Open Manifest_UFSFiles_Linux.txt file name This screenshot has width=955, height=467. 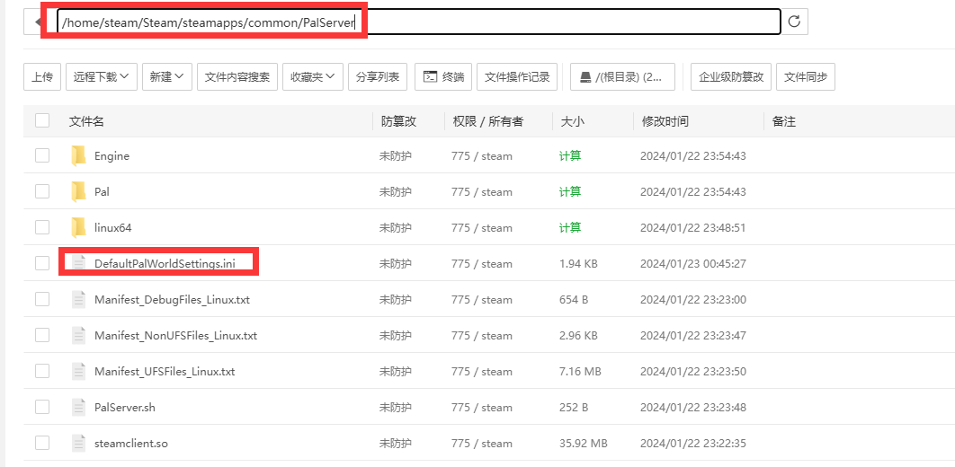(165, 372)
